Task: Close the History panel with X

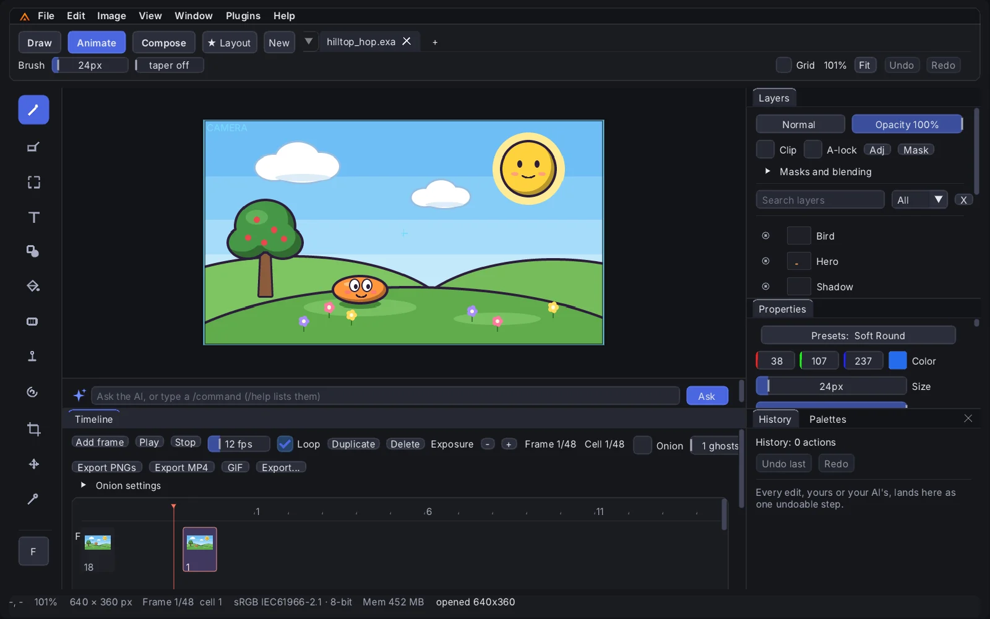Action: [968, 419]
